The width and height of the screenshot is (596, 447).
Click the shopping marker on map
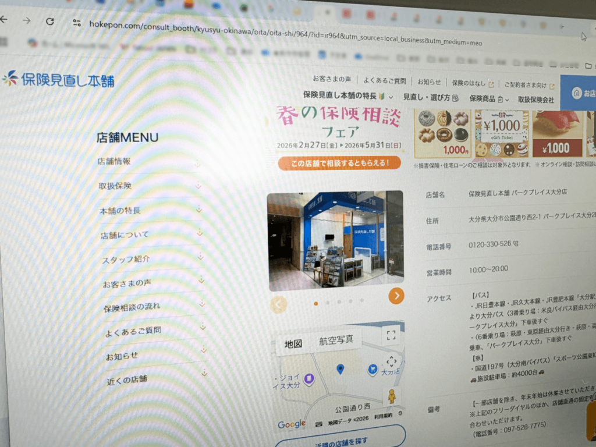(x=373, y=368)
